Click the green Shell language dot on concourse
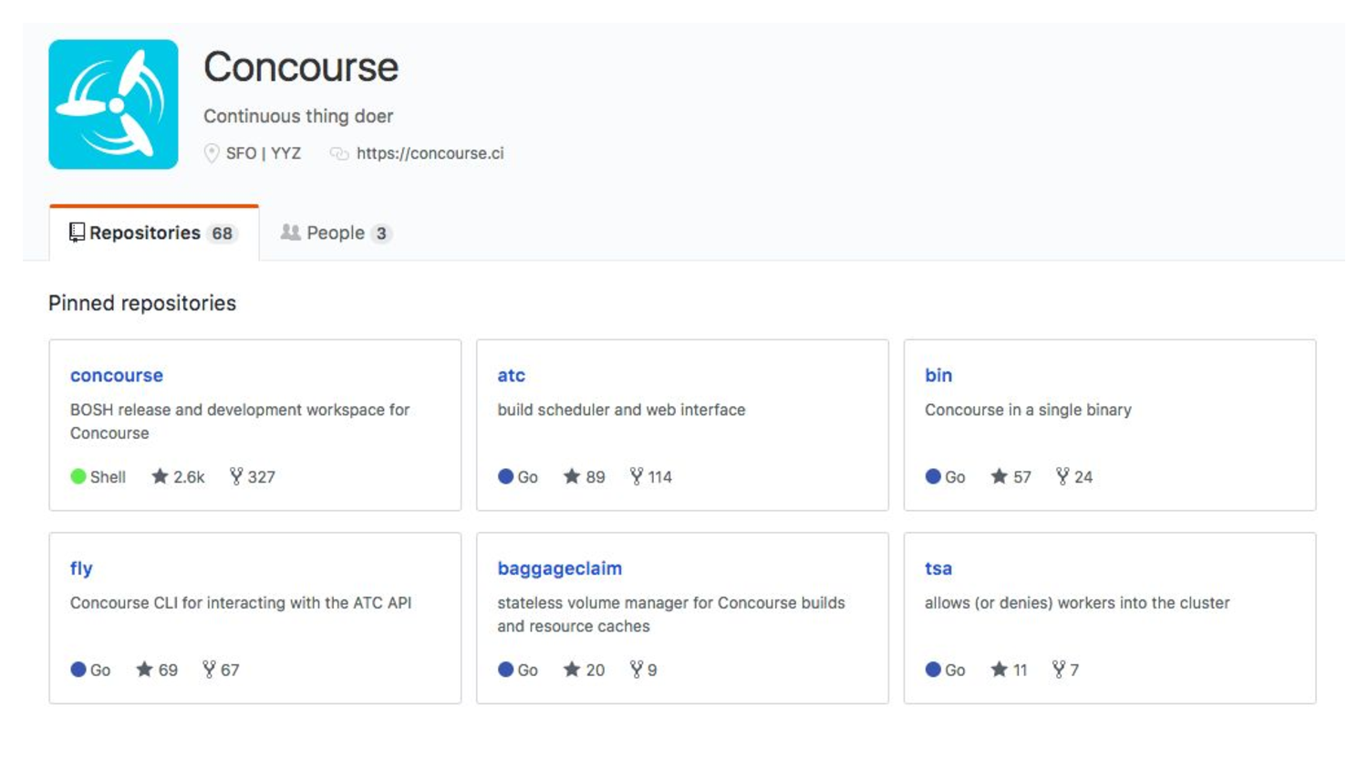This screenshot has height=770, width=1368. click(x=78, y=476)
